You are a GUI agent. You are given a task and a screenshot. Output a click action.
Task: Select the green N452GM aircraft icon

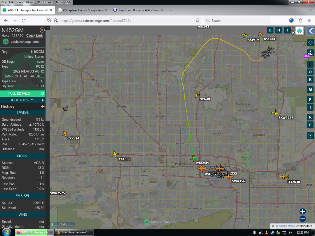click(x=193, y=158)
